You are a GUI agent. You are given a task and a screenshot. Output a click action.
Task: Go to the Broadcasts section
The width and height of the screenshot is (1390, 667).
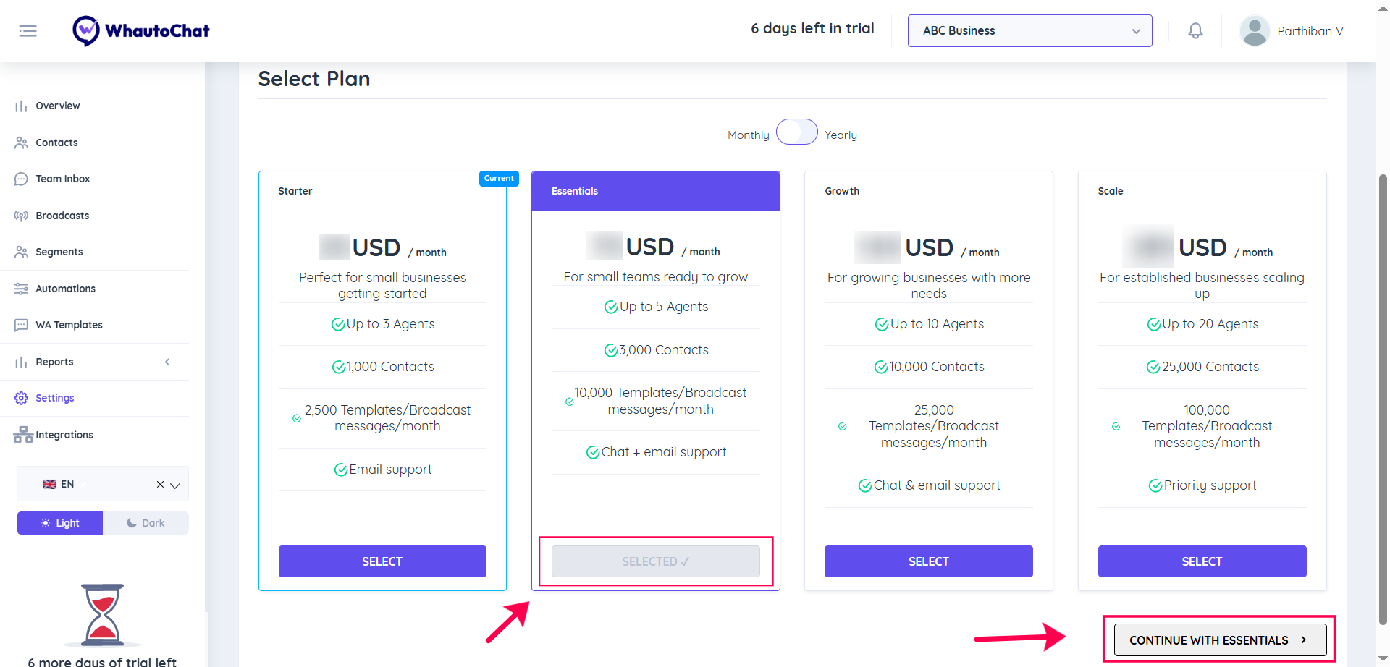coord(62,216)
